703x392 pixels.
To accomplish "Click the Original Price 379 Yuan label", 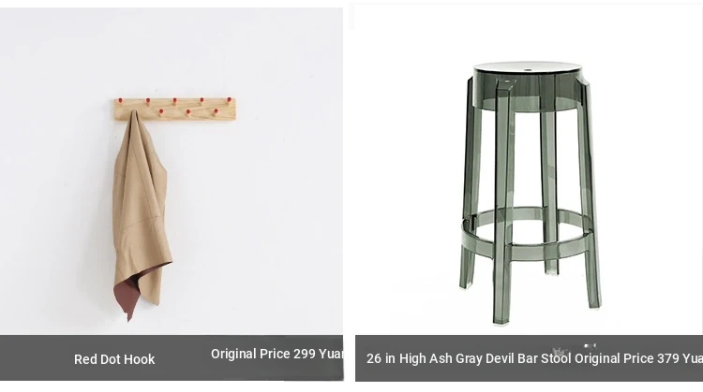I will [x=638, y=358].
